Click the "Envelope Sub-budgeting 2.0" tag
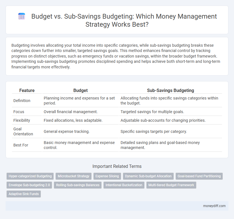Screen dimensions: 234x219 pyautogui.click(x=29, y=185)
